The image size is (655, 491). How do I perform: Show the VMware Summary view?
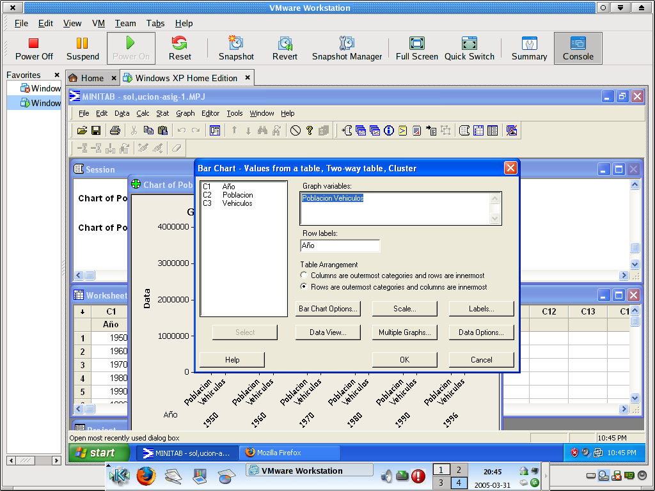coord(529,49)
